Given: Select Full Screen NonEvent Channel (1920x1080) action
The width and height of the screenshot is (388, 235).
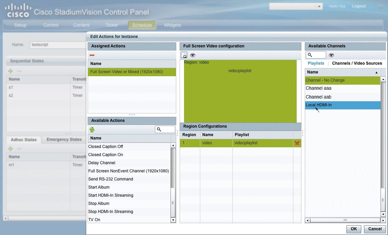Looking at the screenshot, I should tap(129, 171).
